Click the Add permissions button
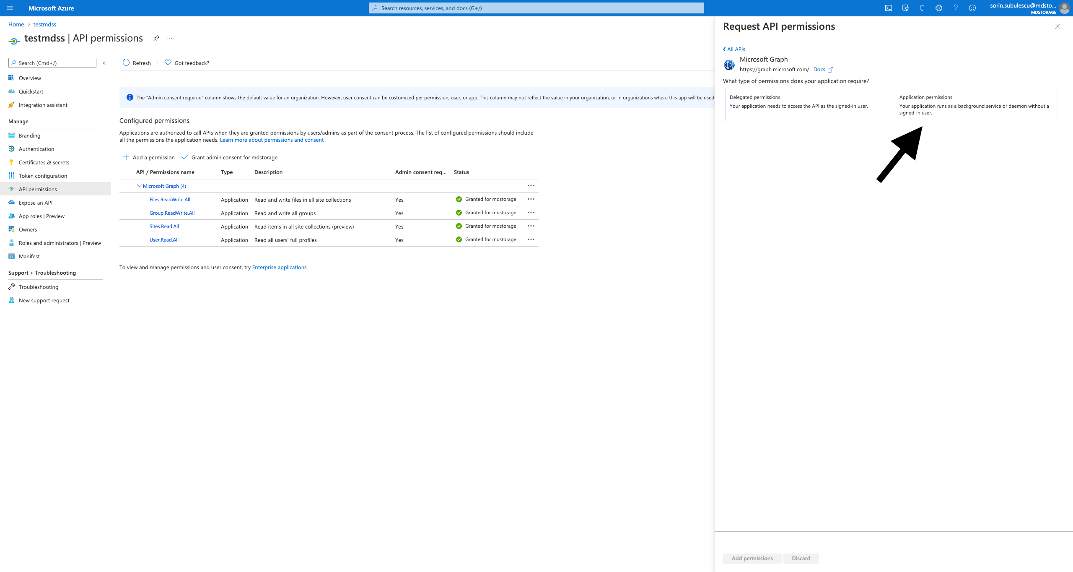The width and height of the screenshot is (1073, 572). coord(752,558)
